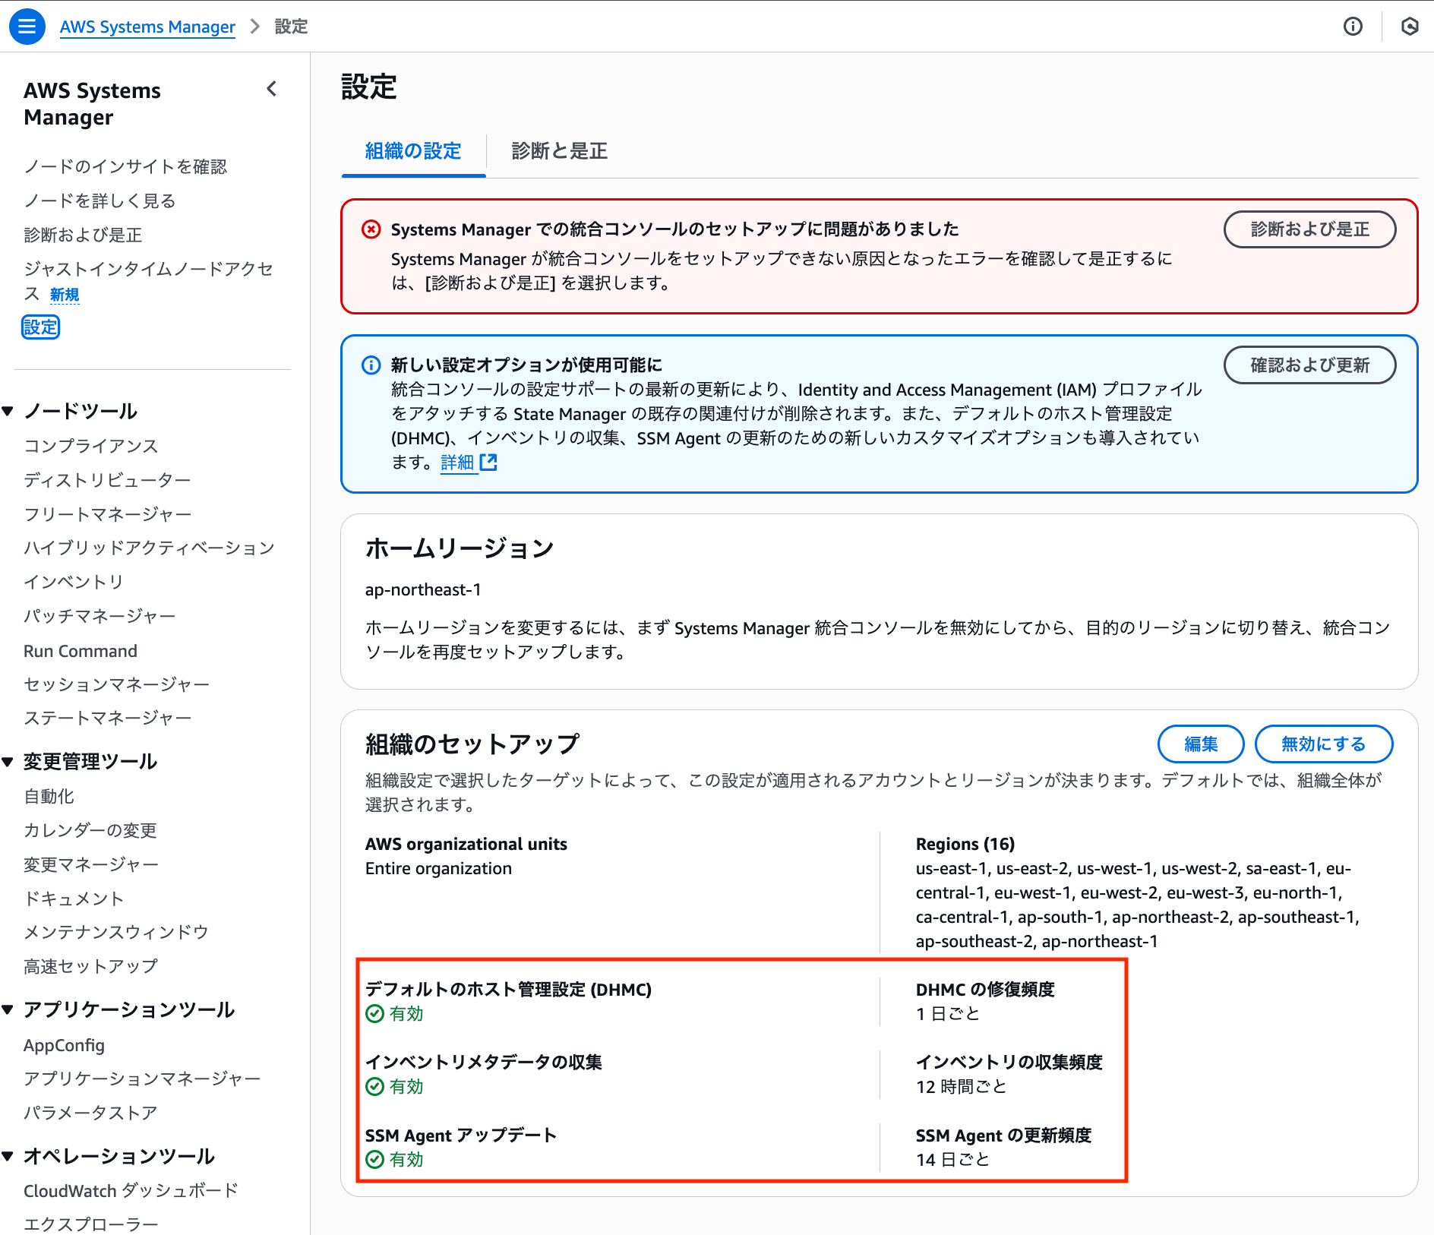Click the SSM Agent アップデート 有効 check icon
Screen dimensions: 1434x1235
tap(374, 1160)
